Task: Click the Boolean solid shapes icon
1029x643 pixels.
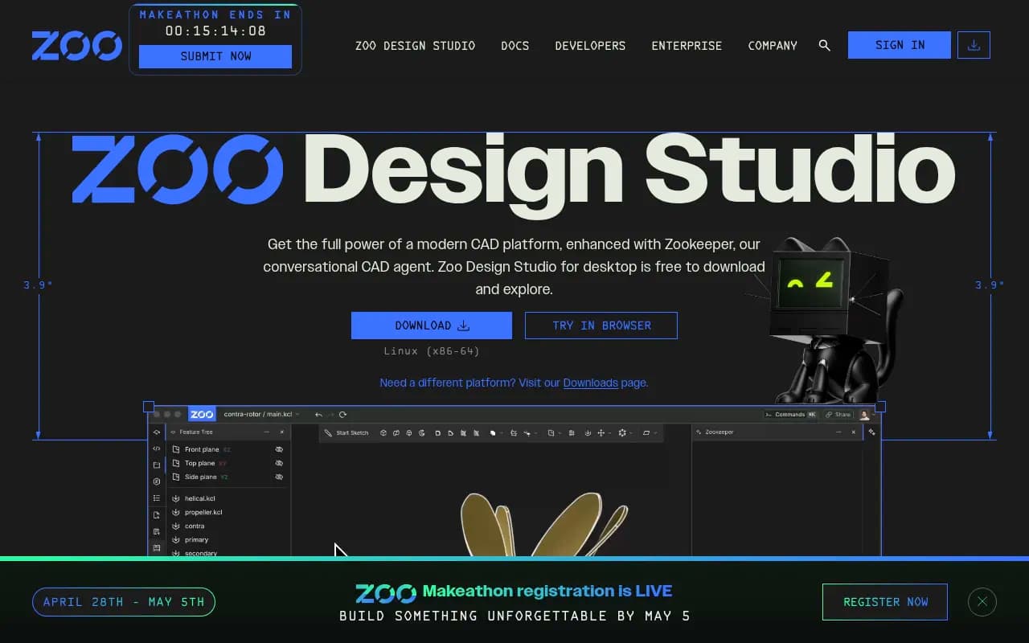Action: tap(492, 432)
